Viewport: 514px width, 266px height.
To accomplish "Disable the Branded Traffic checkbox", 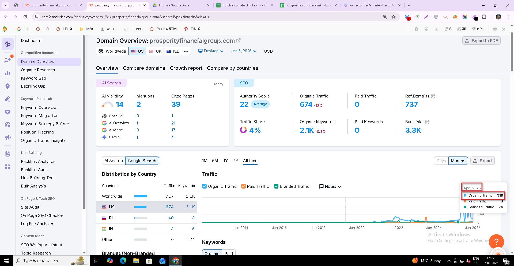I will click(x=276, y=186).
